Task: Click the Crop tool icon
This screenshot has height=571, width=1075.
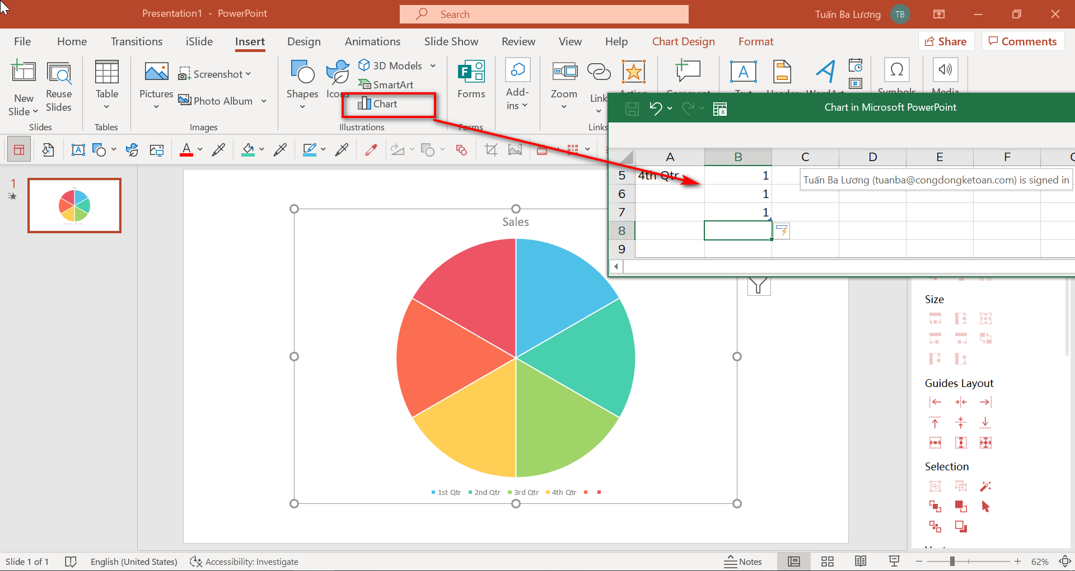Action: pos(491,149)
